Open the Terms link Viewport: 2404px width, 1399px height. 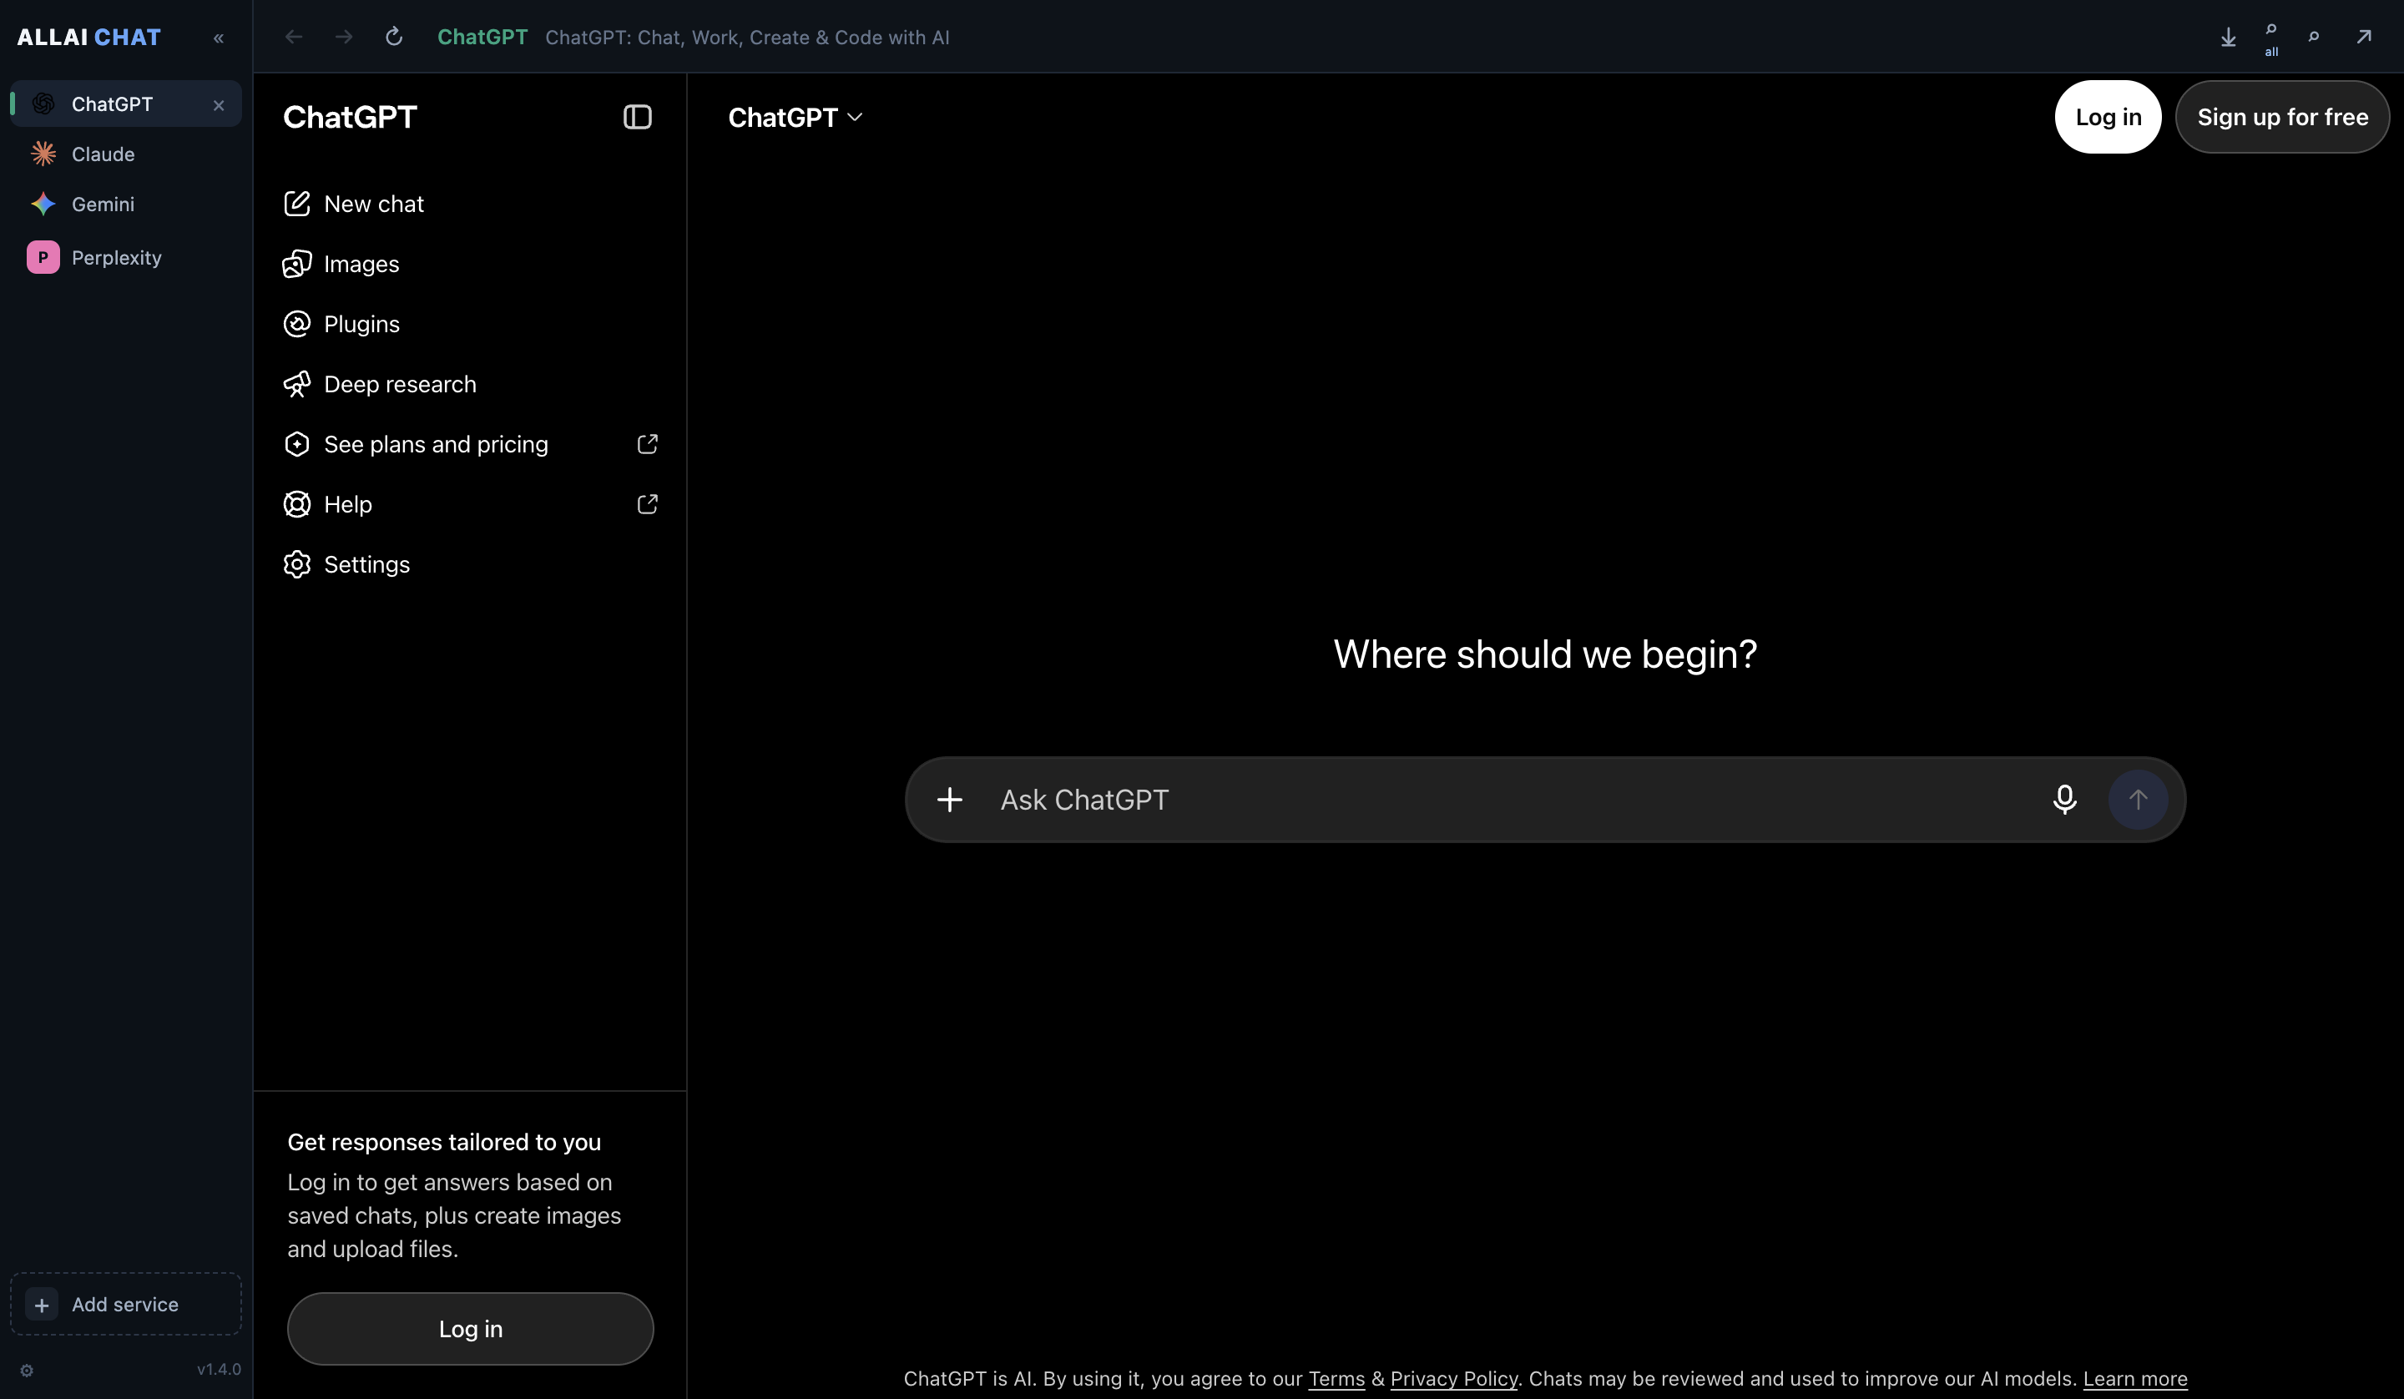[x=1336, y=1379]
